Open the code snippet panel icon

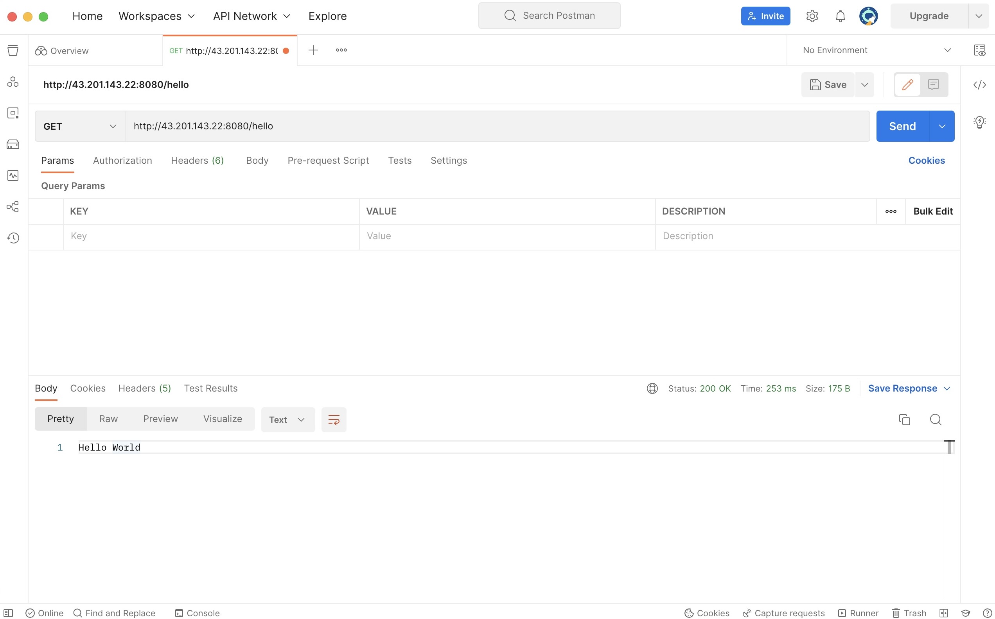pyautogui.click(x=979, y=85)
